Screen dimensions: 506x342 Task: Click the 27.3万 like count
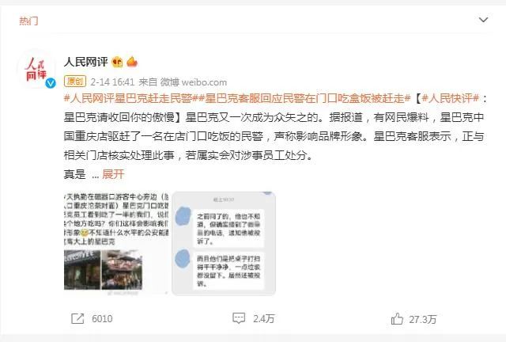click(x=423, y=319)
